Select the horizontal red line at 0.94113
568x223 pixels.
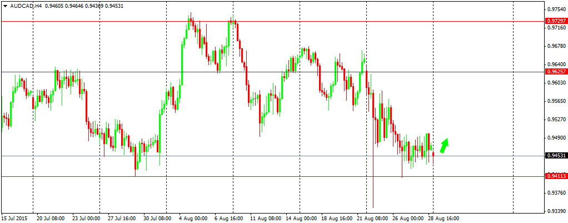coord(272,177)
